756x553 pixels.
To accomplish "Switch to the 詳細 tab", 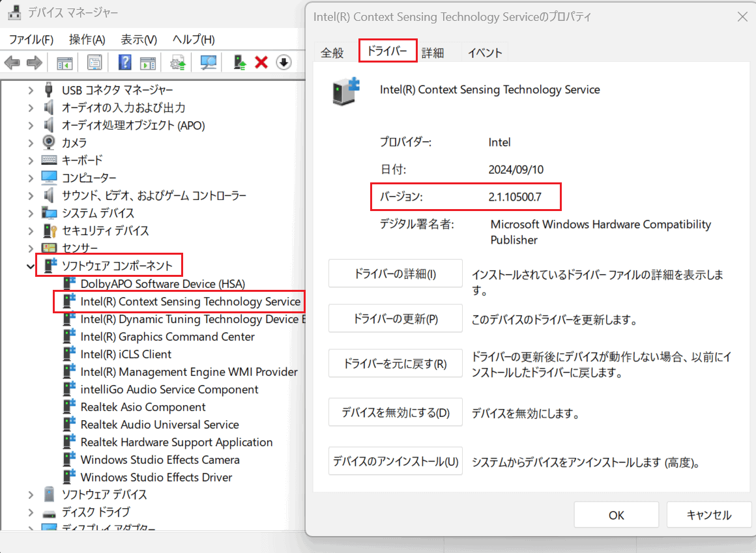I will pos(433,53).
